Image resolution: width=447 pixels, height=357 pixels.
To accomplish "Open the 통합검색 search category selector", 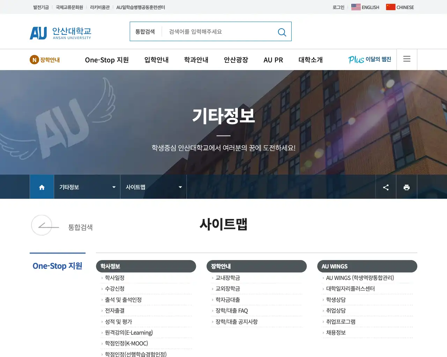I will point(145,31).
